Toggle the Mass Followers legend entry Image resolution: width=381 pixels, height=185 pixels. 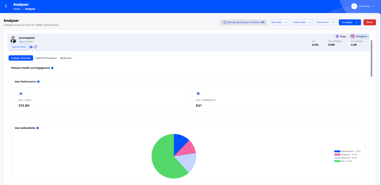coord(348,151)
